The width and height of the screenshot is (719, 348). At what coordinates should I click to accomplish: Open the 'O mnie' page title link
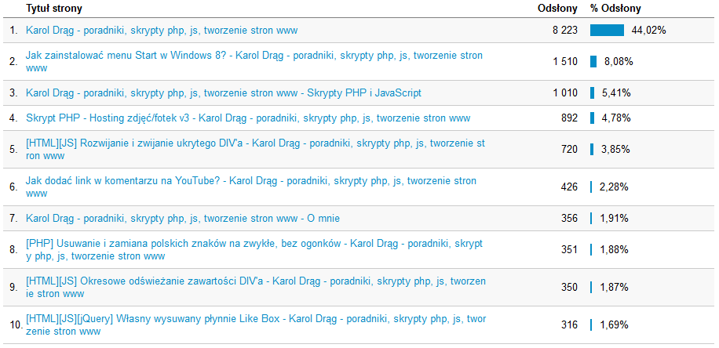pos(182,219)
